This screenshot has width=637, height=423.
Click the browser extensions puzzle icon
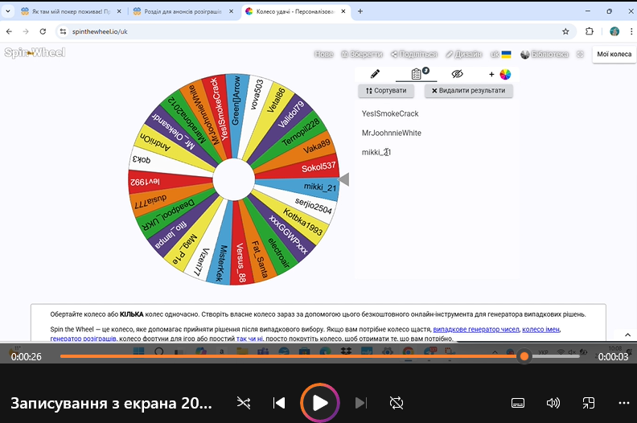[590, 31]
